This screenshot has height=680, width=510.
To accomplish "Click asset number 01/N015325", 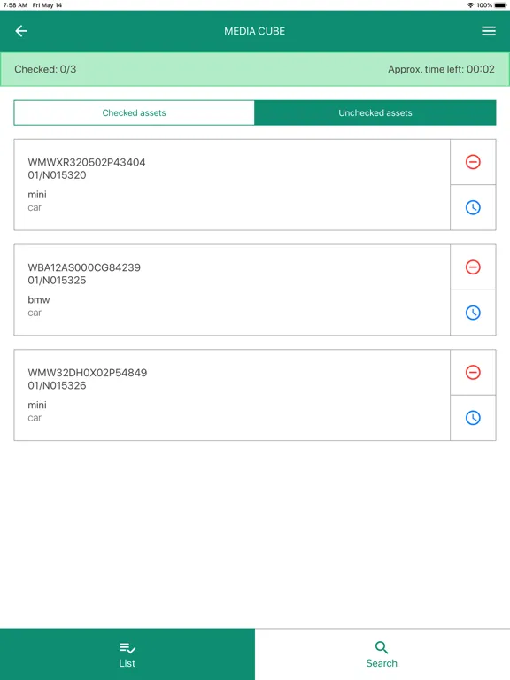I will point(57,280).
